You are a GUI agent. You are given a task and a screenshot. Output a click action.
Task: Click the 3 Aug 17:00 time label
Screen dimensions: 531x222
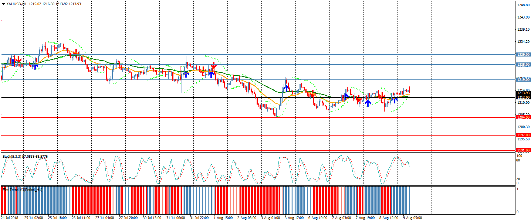[x=294, y=218]
